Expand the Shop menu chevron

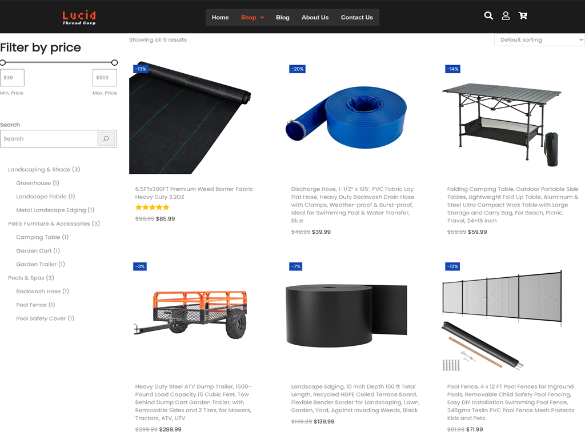click(262, 18)
